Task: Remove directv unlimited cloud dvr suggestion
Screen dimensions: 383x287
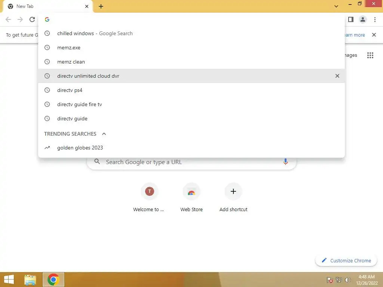Action: (337, 76)
